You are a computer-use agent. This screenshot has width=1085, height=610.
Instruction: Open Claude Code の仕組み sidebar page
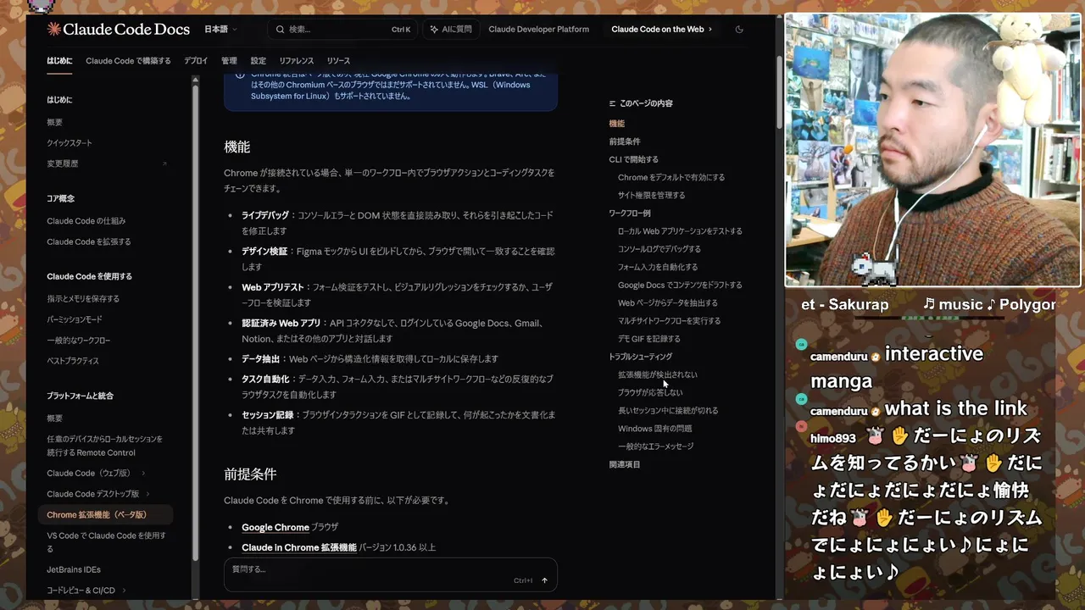pos(86,221)
